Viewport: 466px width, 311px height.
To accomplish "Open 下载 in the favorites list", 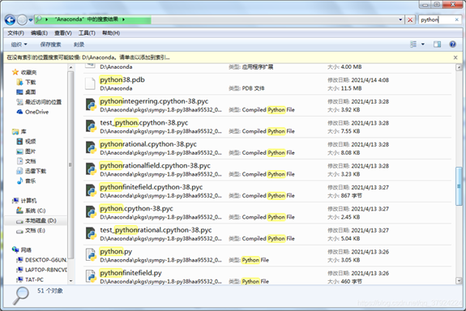I will 27,83.
